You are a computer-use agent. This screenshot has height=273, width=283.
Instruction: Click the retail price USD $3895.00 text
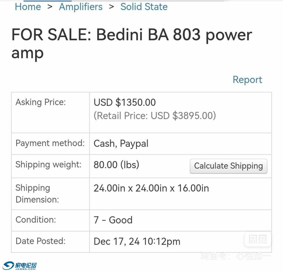pos(155,116)
